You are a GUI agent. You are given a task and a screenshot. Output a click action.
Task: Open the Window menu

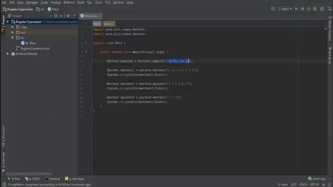coord(118,3)
